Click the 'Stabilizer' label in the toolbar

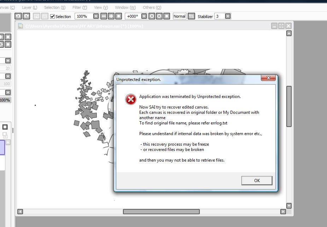pos(205,17)
